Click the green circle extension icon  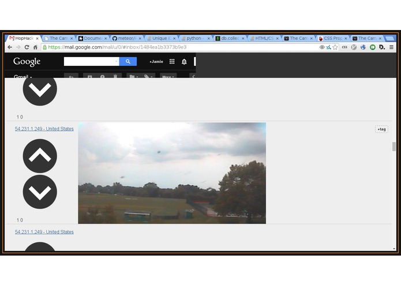373,47
